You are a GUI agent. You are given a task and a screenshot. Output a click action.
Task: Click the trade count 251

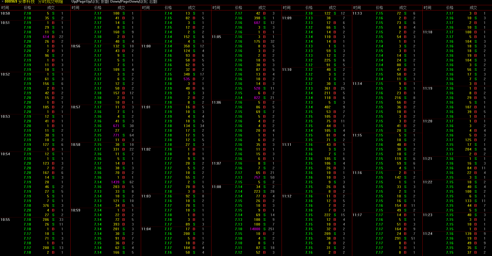click(271, 229)
